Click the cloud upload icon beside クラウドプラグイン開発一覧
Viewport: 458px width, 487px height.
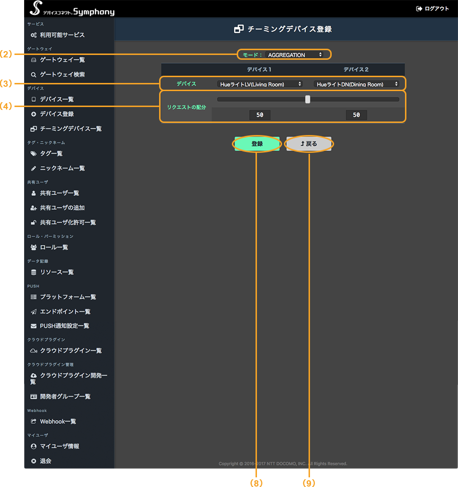(x=34, y=376)
